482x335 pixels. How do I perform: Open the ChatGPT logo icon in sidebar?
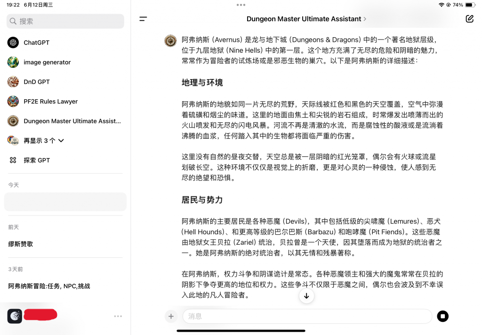(x=13, y=42)
